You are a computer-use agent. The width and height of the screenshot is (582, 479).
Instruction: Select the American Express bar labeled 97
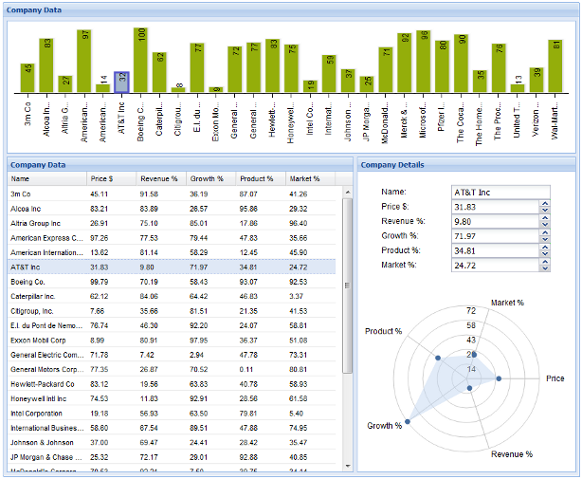click(x=84, y=61)
